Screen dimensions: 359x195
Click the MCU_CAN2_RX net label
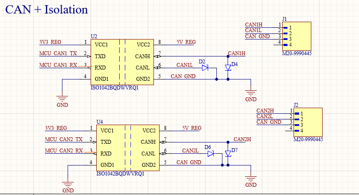pos(64,151)
